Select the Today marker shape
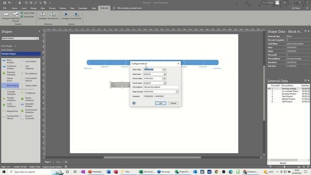311x175 pixels. point(29,86)
